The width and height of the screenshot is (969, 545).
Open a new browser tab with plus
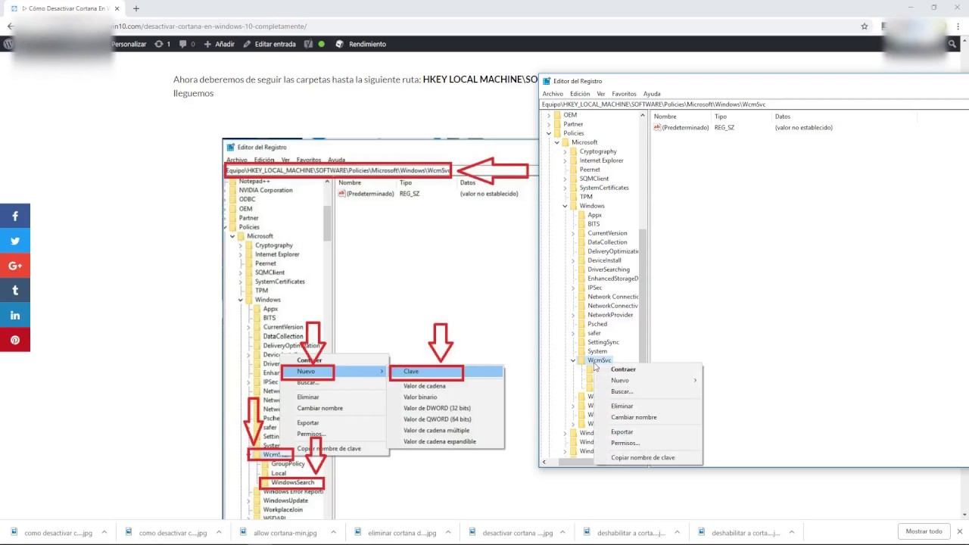click(136, 8)
